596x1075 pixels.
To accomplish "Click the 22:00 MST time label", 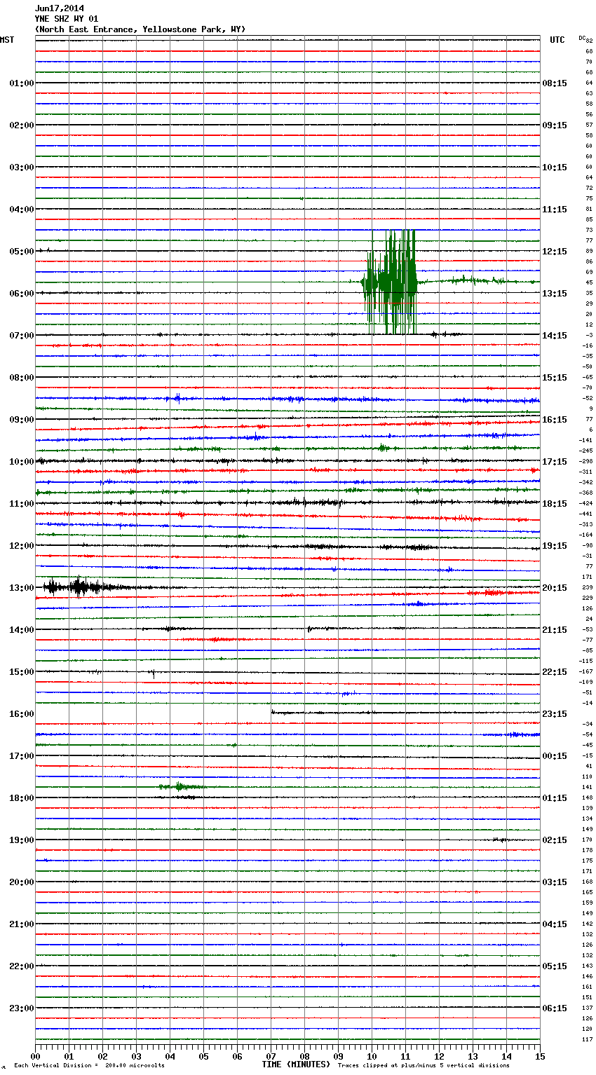I will pyautogui.click(x=22, y=966).
